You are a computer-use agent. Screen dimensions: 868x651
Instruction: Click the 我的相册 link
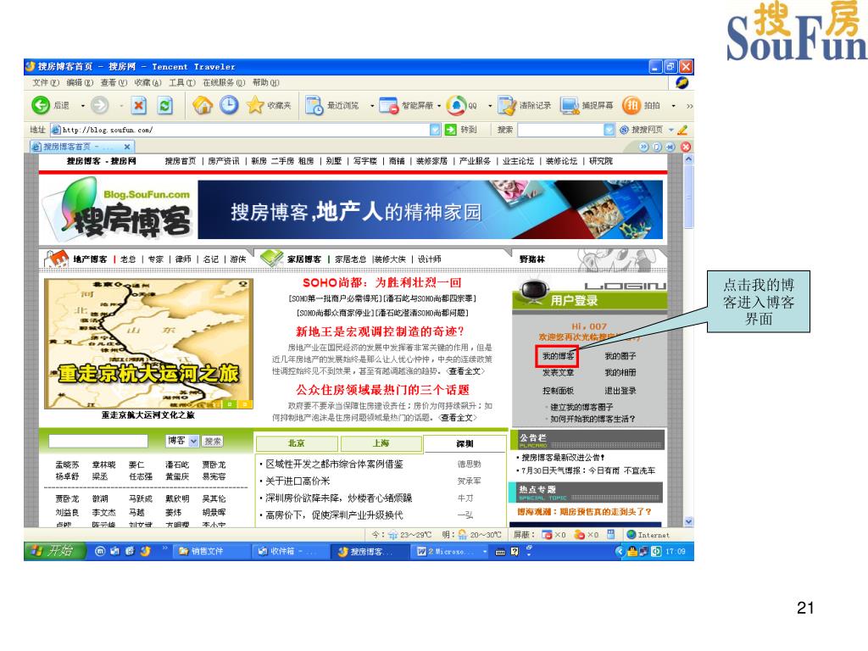tap(620, 373)
